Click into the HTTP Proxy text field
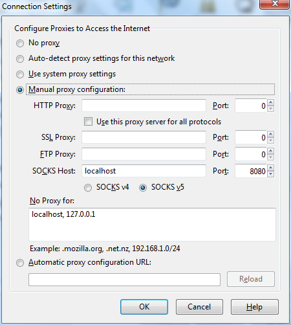This screenshot has height=325, width=291. 144,106
